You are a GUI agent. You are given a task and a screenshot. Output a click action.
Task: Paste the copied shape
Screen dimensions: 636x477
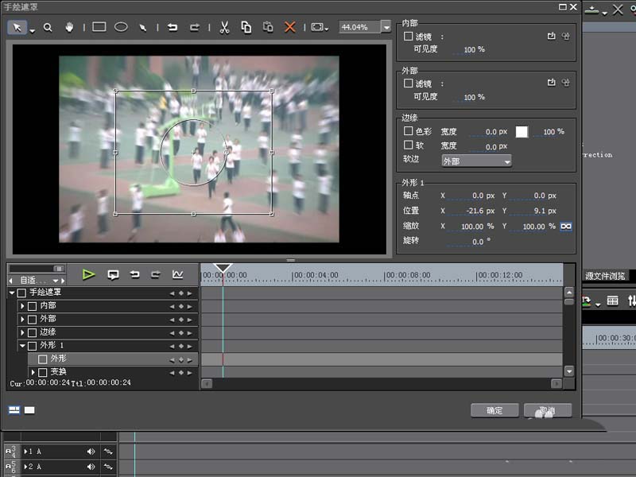coord(268,27)
